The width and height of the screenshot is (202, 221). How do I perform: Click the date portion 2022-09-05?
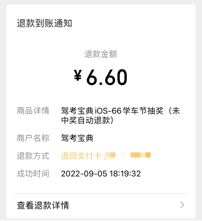[84, 174]
